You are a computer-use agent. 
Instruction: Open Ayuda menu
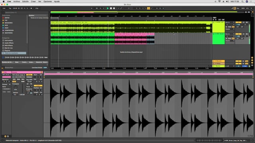[x=57, y=2]
